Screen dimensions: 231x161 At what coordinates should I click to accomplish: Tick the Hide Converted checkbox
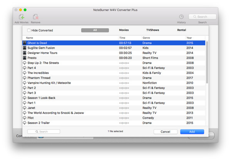point(29,30)
